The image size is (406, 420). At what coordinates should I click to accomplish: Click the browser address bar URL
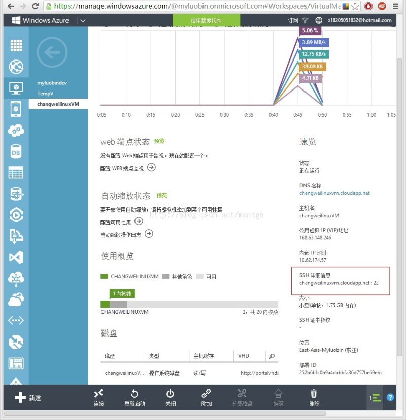[x=197, y=6]
